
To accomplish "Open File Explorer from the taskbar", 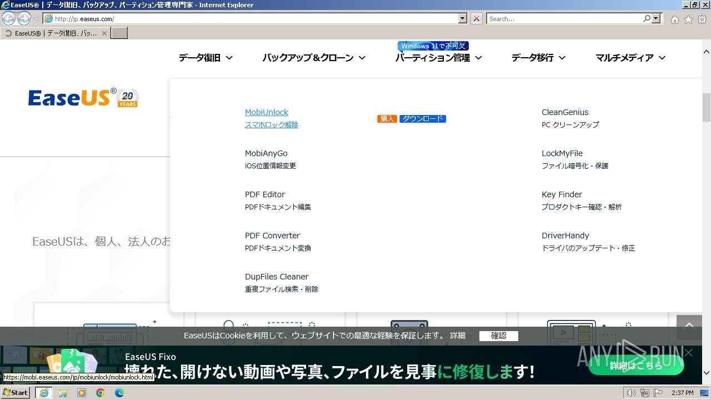I will tap(63, 393).
